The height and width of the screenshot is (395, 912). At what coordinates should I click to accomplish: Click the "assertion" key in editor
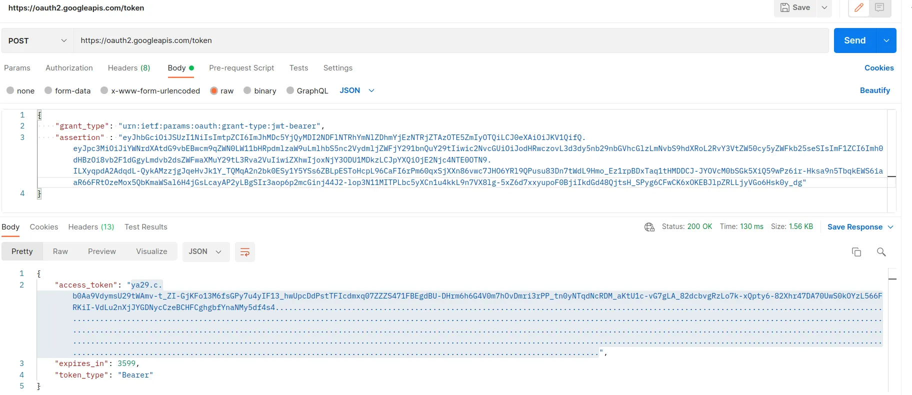pos(80,137)
